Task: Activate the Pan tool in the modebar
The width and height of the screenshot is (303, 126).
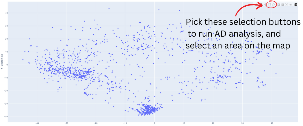Action: click(265, 5)
